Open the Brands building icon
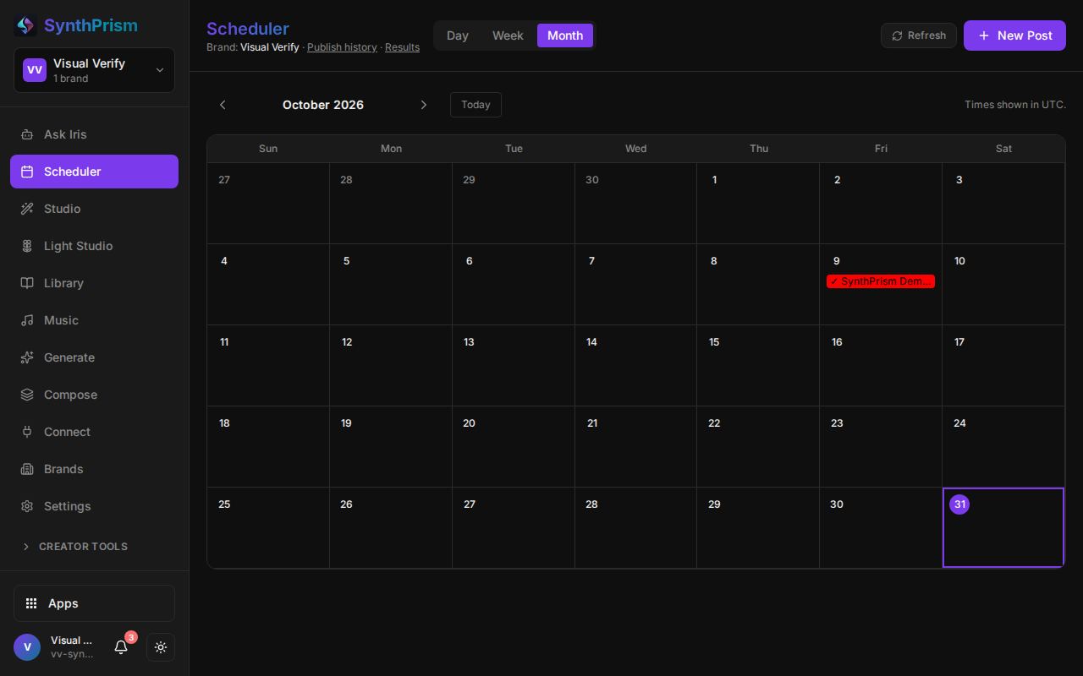 27,469
